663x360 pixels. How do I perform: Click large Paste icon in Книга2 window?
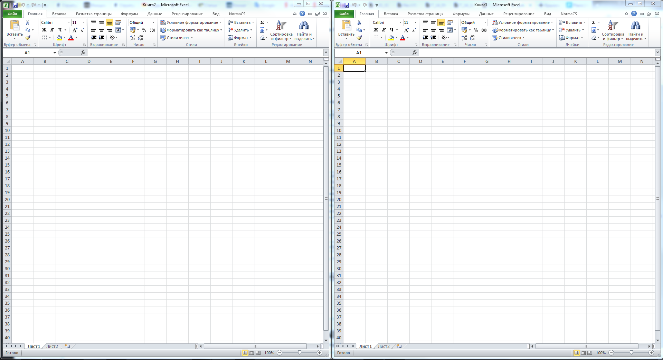[15, 26]
